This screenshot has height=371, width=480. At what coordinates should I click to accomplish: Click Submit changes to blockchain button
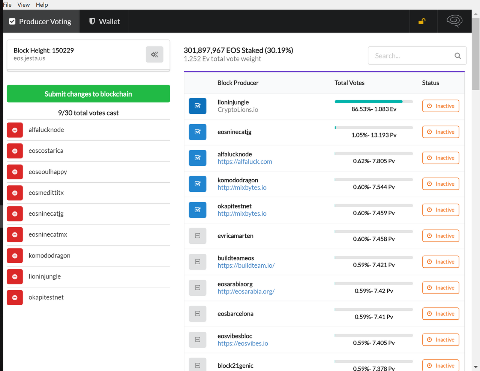(88, 94)
